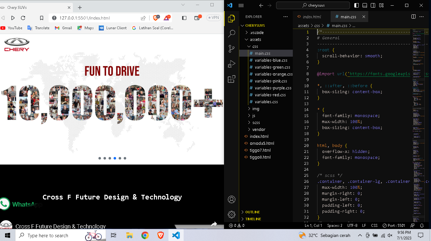Click the WhatsApp floating icon
Screen dimensions: 431x241
[4, 204]
